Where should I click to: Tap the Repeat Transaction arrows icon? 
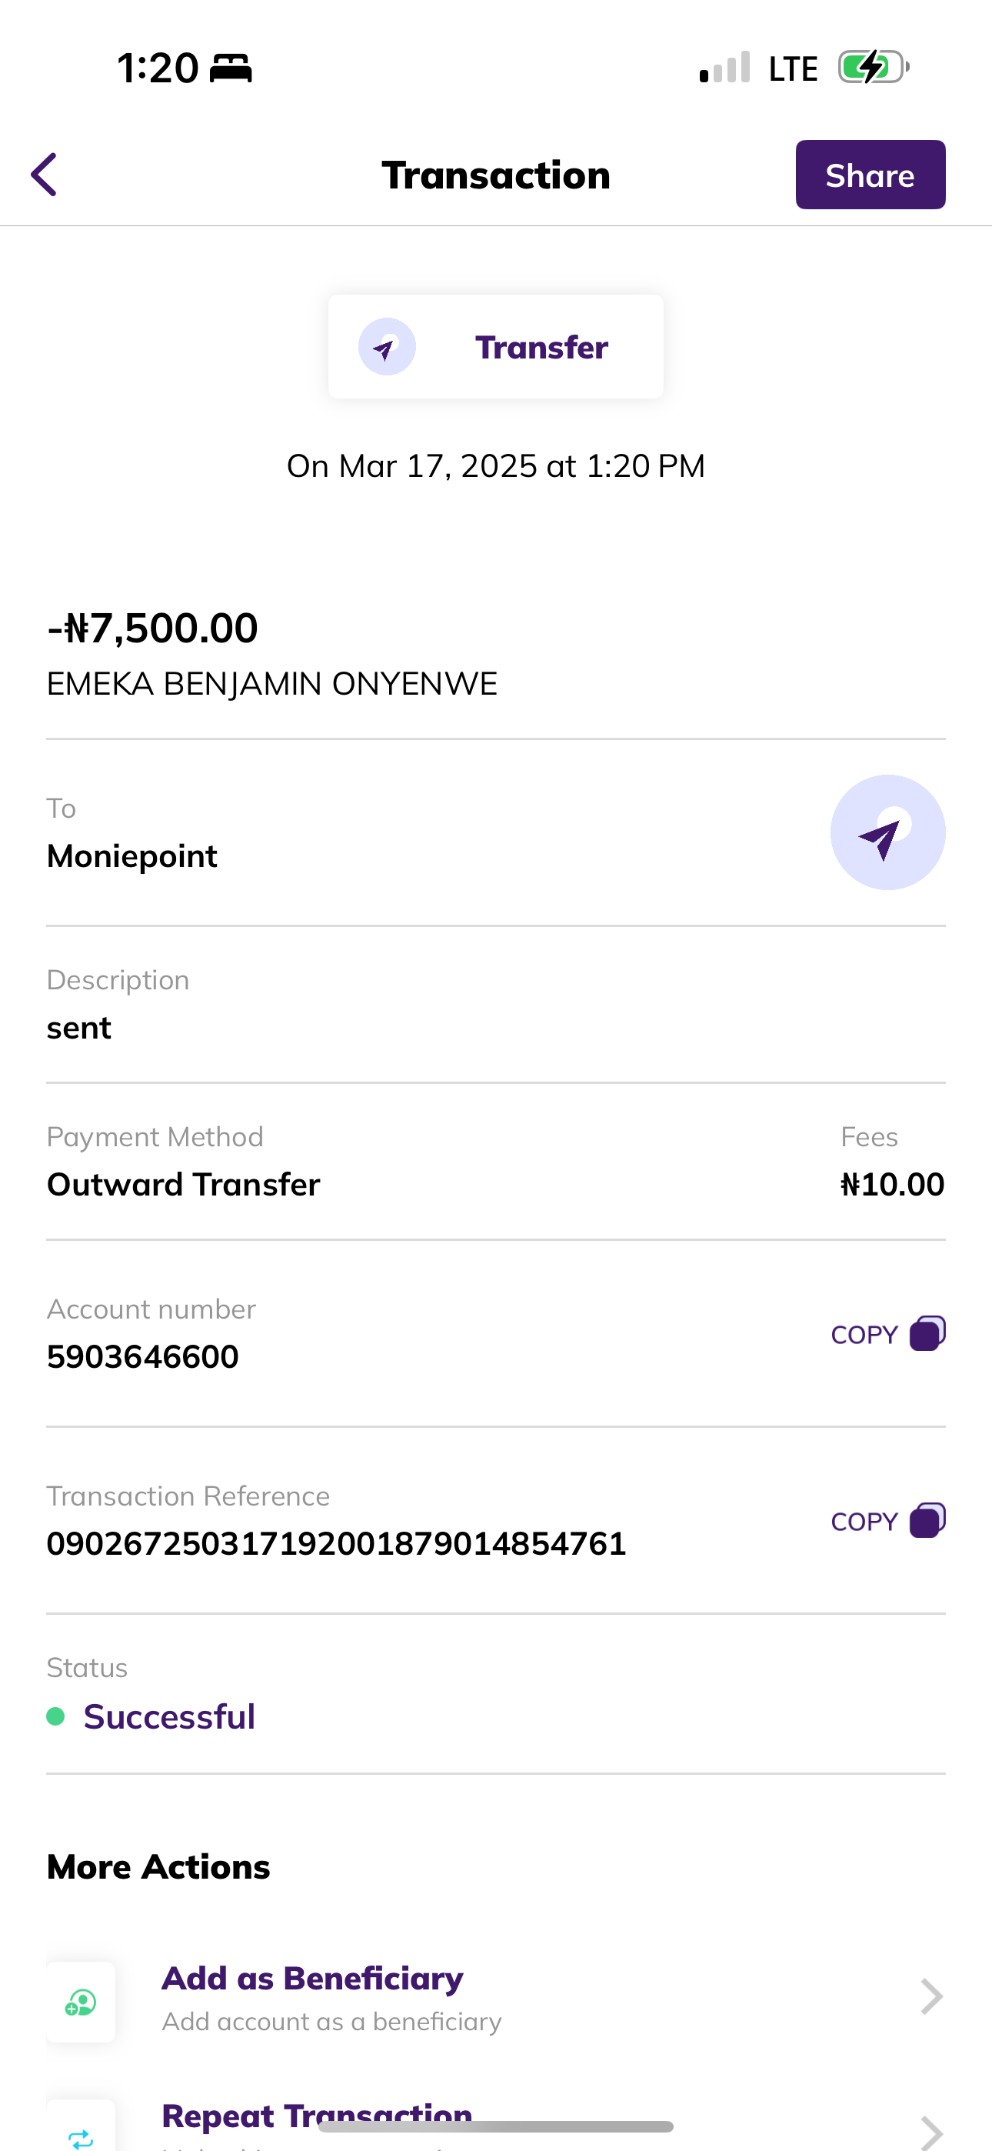click(81, 2132)
